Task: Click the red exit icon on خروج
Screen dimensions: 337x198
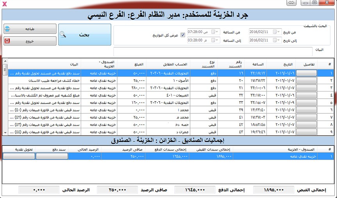Action: point(7,41)
